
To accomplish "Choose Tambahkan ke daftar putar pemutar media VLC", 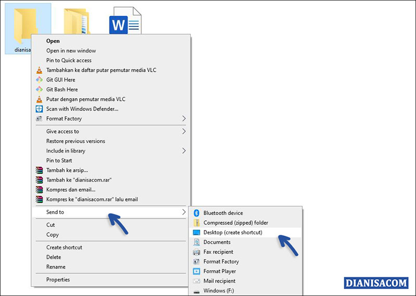I will pos(111,70).
